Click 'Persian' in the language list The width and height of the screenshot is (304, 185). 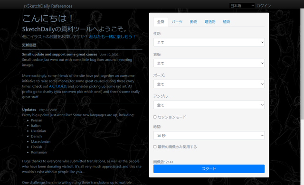(37, 120)
